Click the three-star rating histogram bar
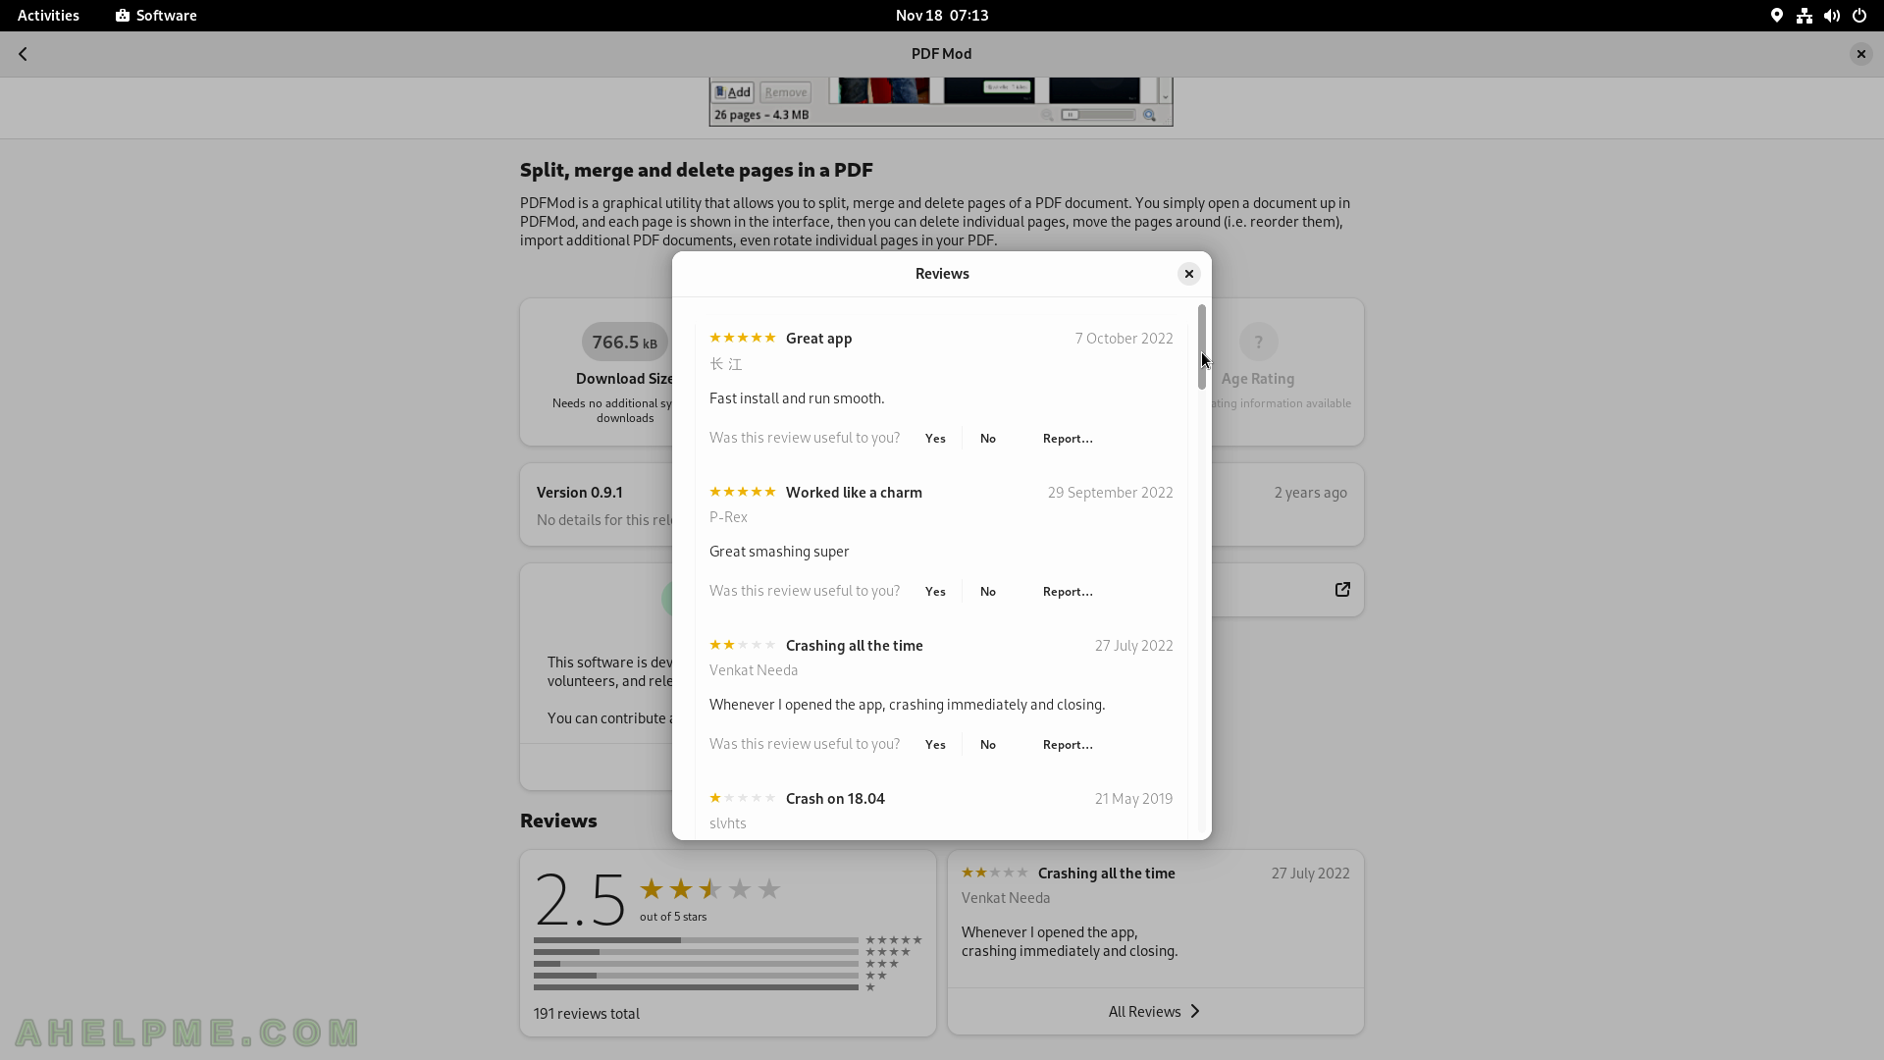The width and height of the screenshot is (1884, 1060). pyautogui.click(x=696, y=964)
